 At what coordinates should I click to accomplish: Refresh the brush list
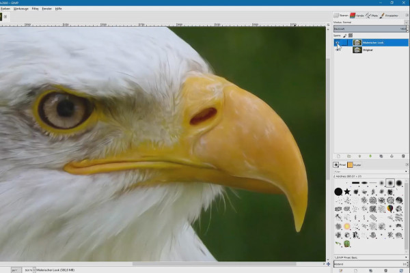click(x=401, y=271)
